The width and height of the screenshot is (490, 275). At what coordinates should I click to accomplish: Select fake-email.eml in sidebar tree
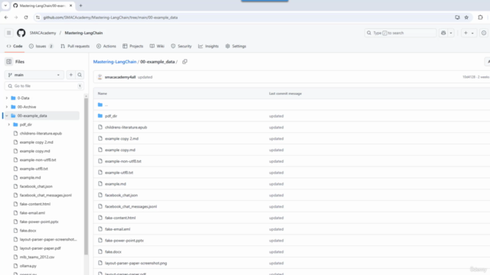[32, 213]
